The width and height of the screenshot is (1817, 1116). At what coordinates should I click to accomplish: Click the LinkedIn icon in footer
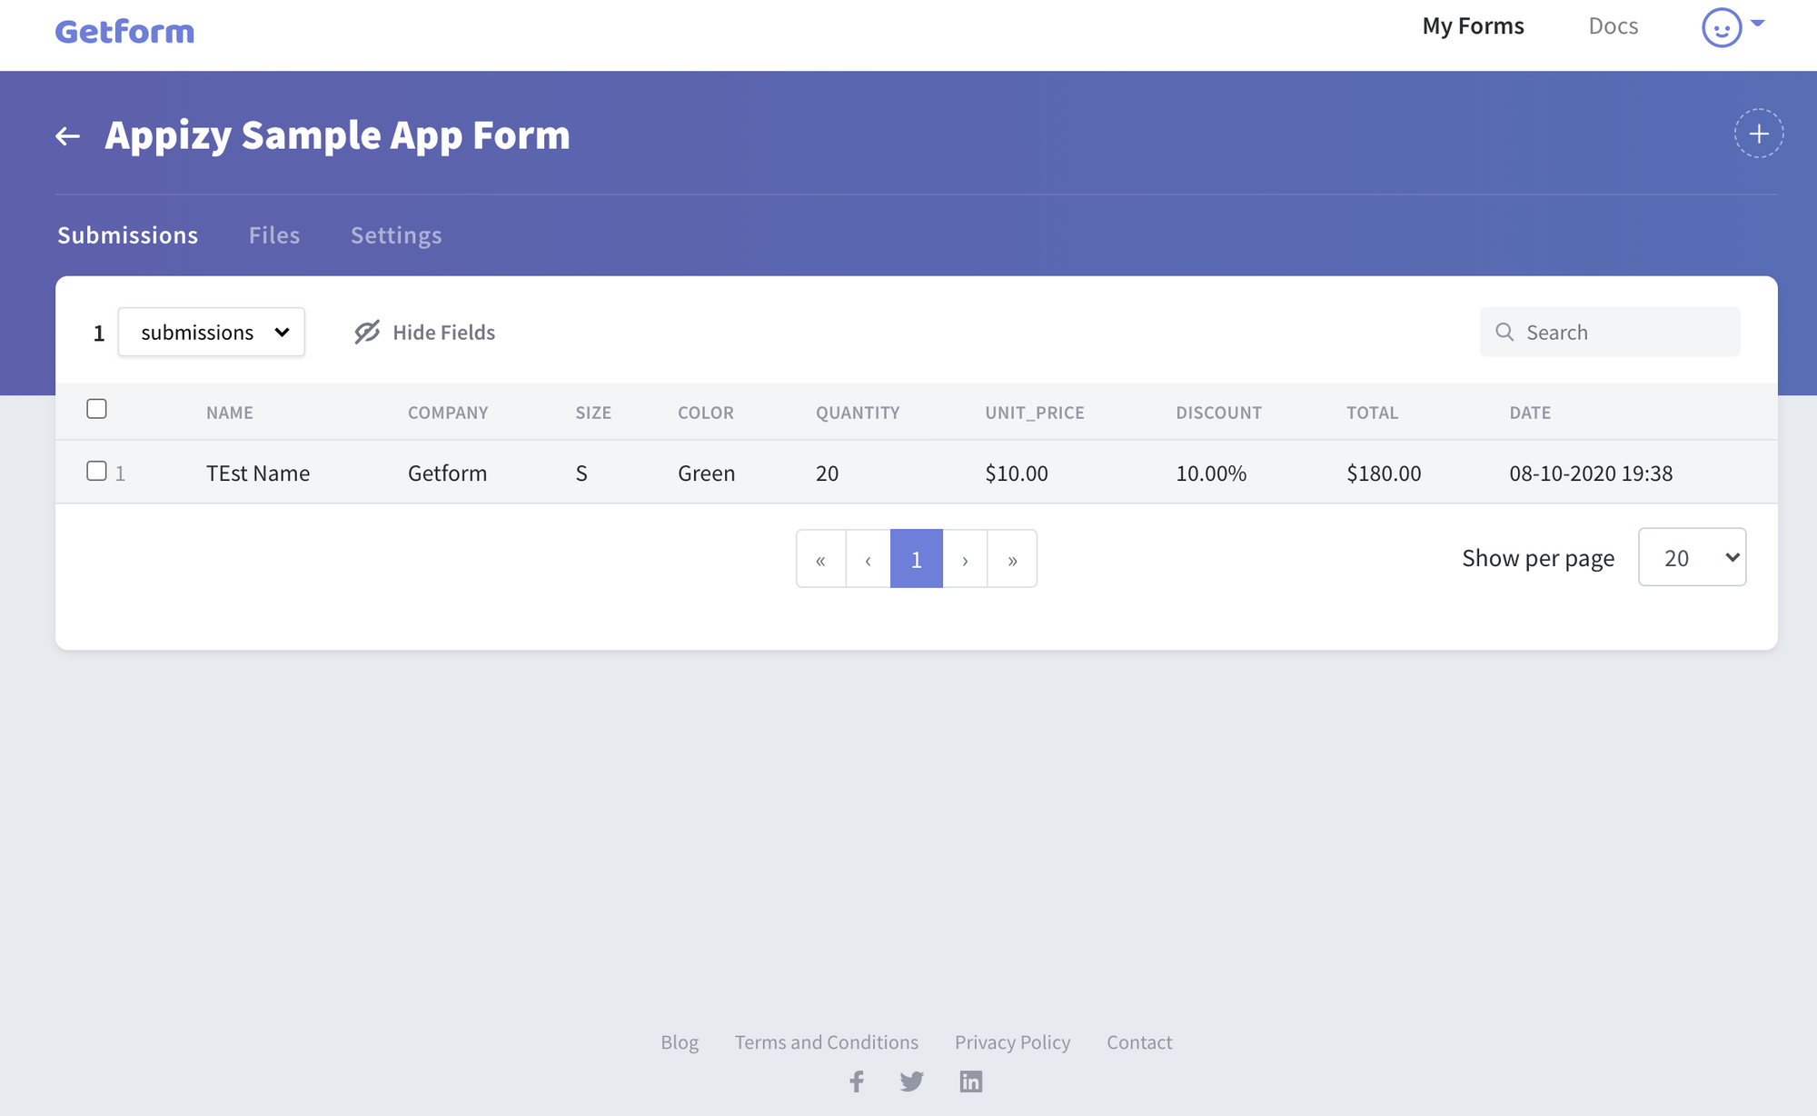point(971,1080)
